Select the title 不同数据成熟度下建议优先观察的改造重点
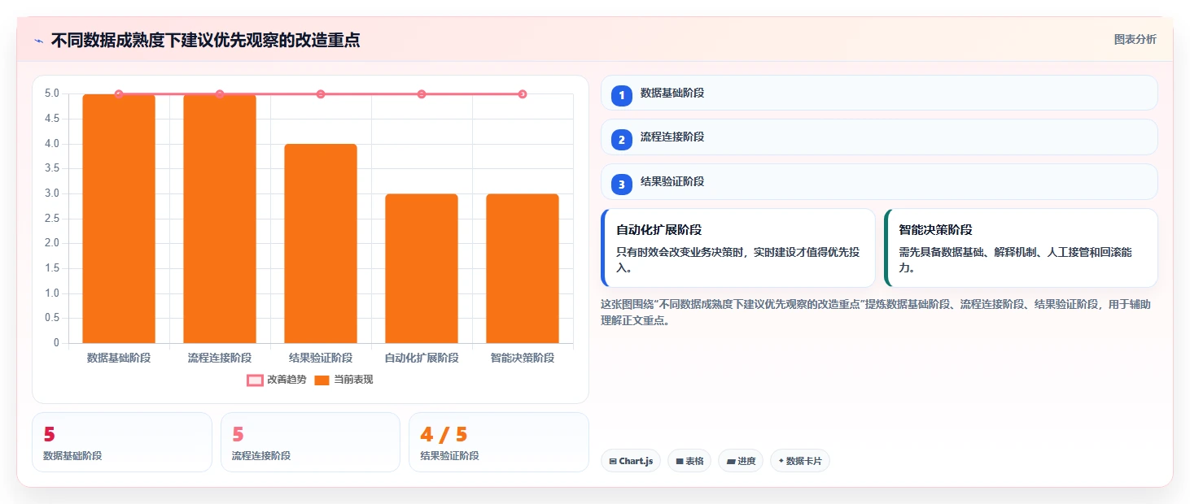Viewport: 1190px width, 504px height. 205,40
